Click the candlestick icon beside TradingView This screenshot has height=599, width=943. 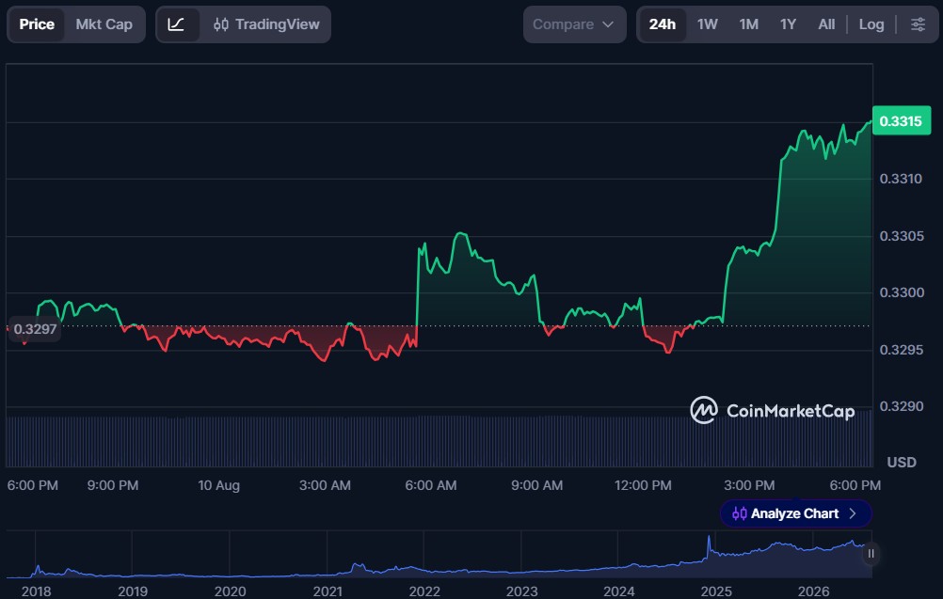221,24
